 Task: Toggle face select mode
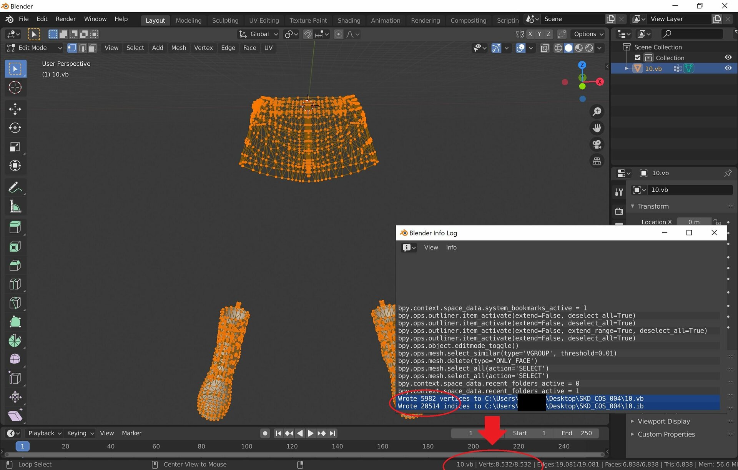pyautogui.click(x=92, y=48)
